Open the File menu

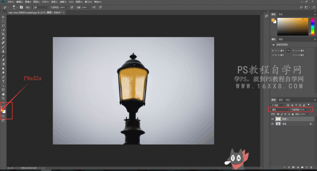pos(11,2)
